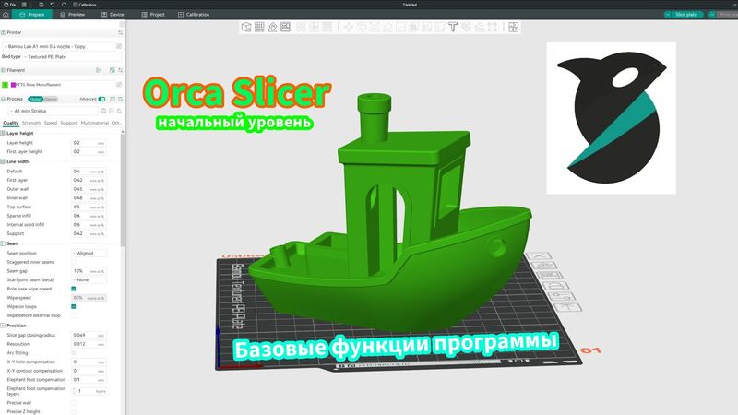738x415 pixels.
Task: Open the File menu
Action: 9,5
